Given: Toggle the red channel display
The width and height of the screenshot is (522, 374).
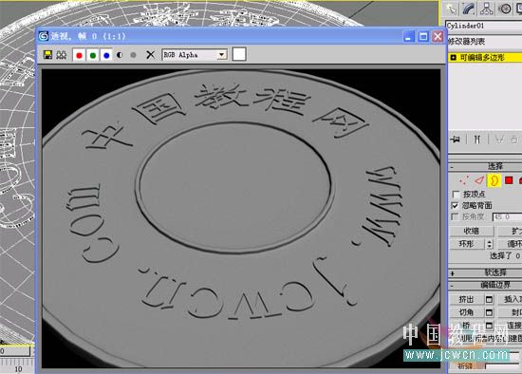Looking at the screenshot, I should tap(79, 55).
